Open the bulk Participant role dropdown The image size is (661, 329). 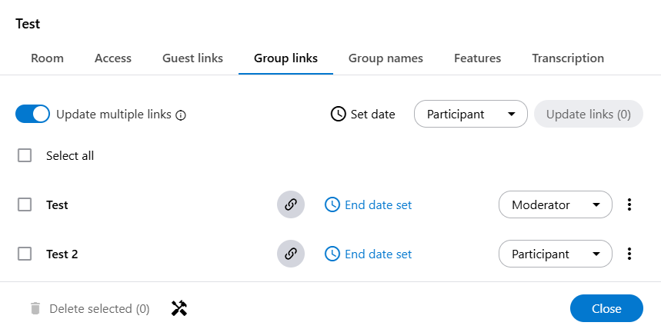click(470, 115)
